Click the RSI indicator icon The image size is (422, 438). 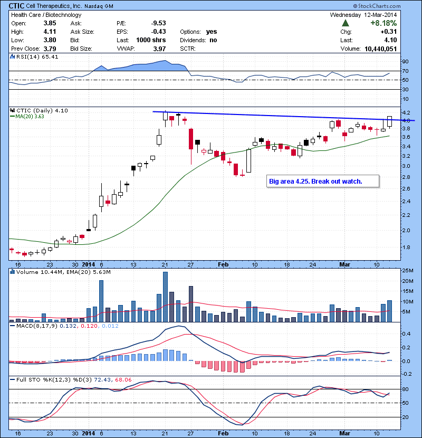[x=12, y=56]
